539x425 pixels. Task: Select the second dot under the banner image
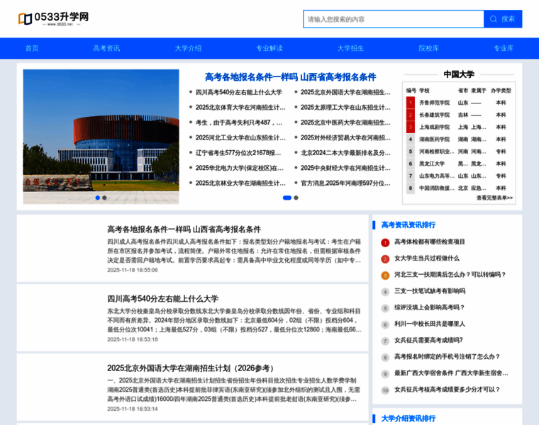(104, 198)
